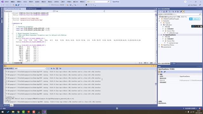Switch to poseParametersRender.hpp tab

12,9
